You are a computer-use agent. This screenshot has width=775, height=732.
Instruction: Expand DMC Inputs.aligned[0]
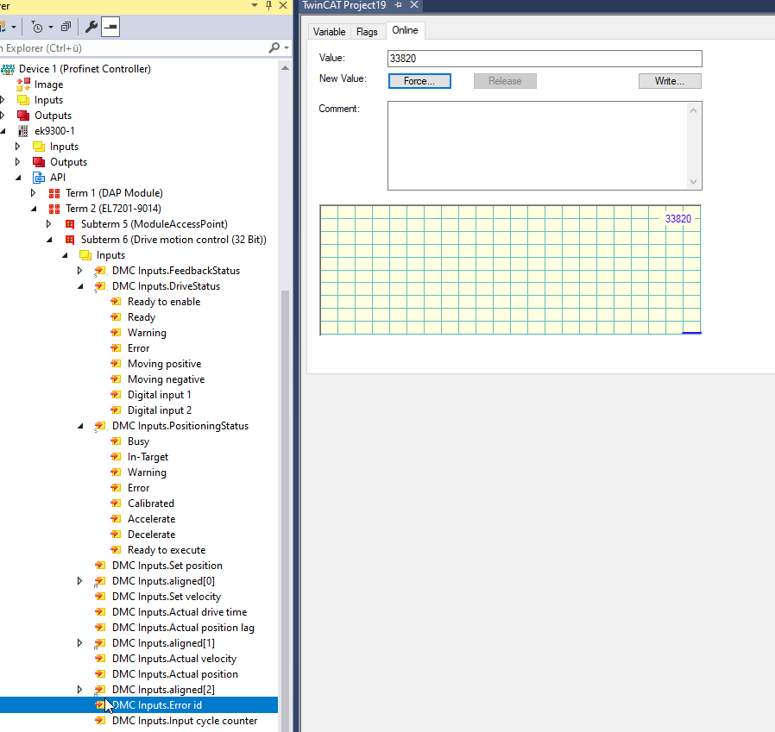[x=80, y=581]
